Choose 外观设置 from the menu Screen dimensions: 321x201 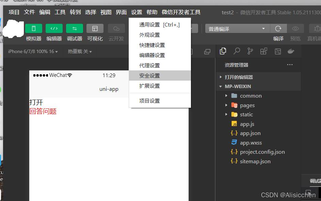point(160,35)
